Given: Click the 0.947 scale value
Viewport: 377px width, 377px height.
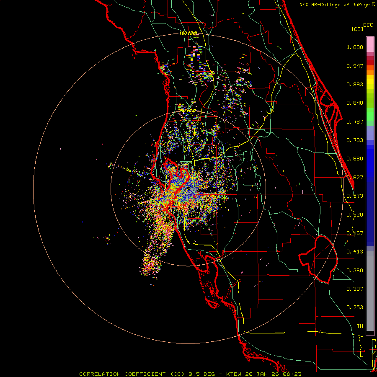Looking at the screenshot, I should (x=355, y=66).
